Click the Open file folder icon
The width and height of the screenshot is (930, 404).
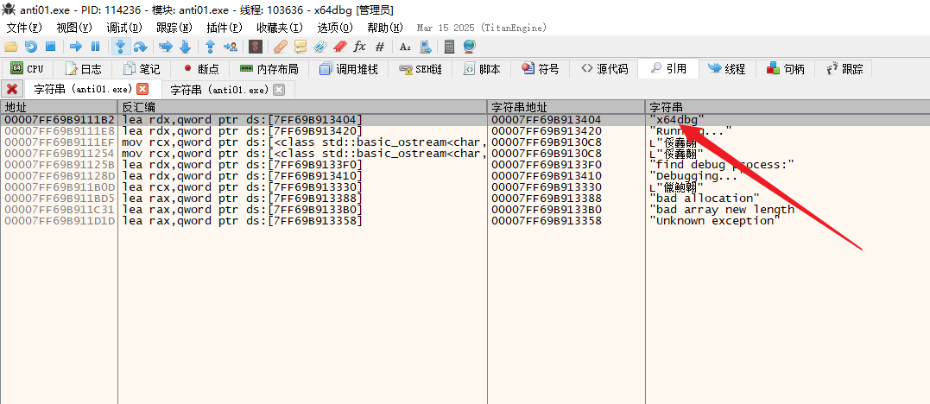10,46
